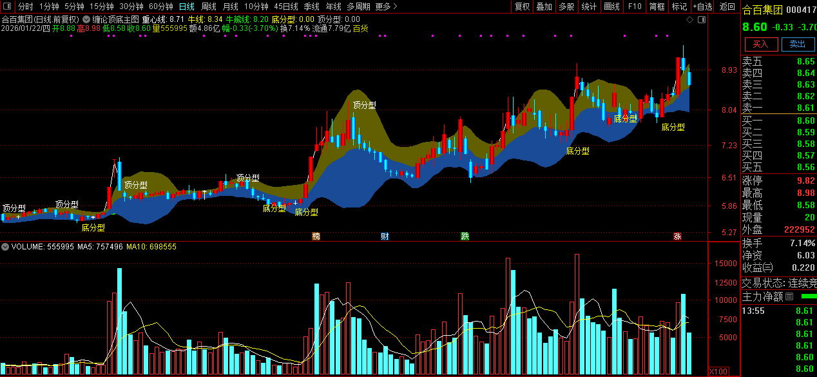Expand the VOLUME indicator dropdown arrow
The image size is (817, 377).
click(x=5, y=247)
